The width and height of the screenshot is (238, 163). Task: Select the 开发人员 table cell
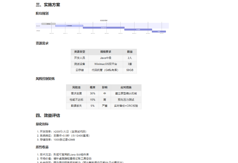point(79,58)
